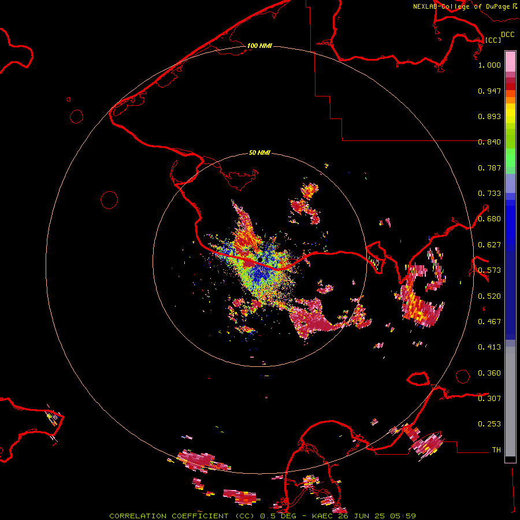Image resolution: width=520 pixels, height=520 pixels.
Task: Pick the light pink swatch on color bar
Action: 510,61
